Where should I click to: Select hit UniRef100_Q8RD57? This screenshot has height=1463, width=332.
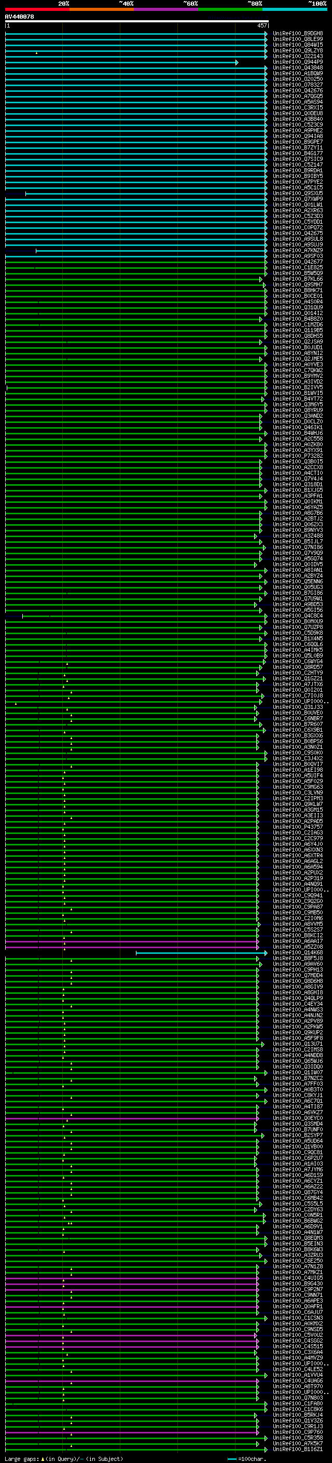(297, 667)
